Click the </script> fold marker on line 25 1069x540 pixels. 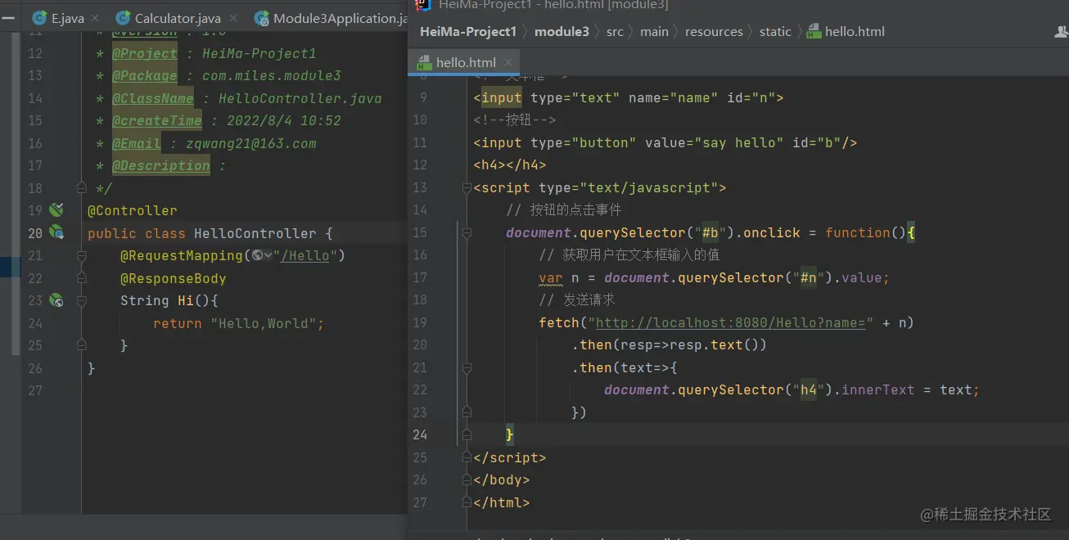coord(467,457)
